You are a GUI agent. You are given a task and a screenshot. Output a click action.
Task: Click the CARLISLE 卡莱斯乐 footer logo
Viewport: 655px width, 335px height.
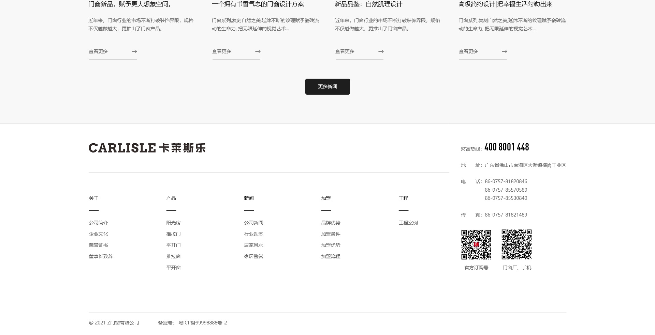pos(147,148)
